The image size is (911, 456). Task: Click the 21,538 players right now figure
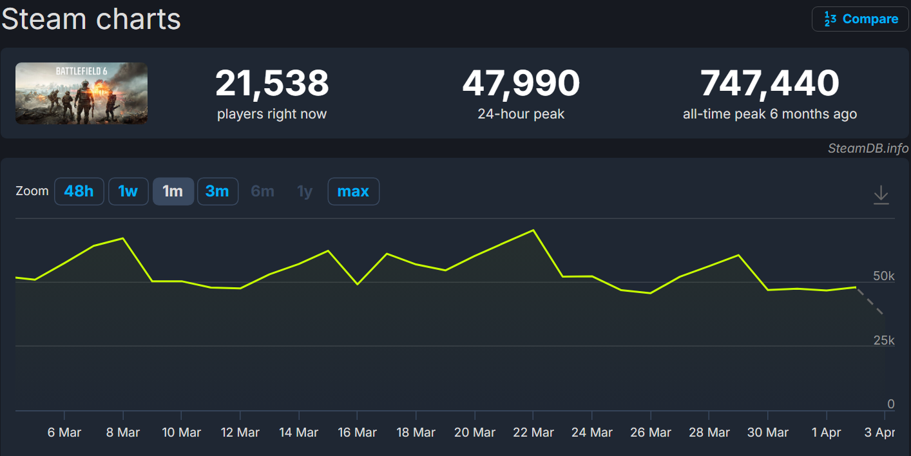pyautogui.click(x=272, y=83)
